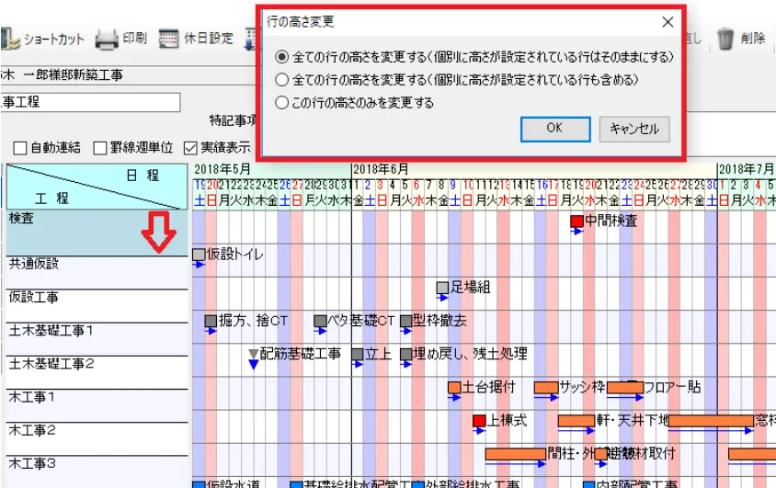Select the 土木基礎工事2 row header

click(97, 372)
